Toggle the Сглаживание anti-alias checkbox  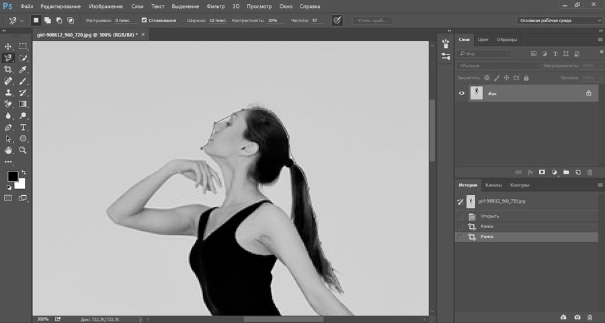[x=145, y=20]
